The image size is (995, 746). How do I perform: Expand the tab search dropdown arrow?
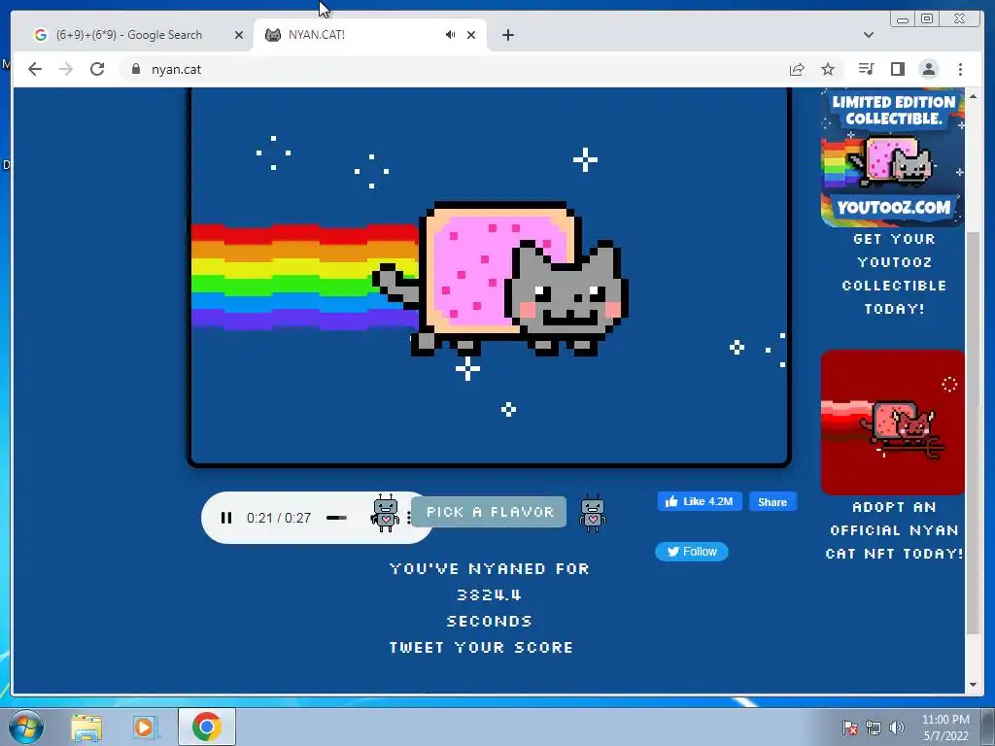pos(869,35)
